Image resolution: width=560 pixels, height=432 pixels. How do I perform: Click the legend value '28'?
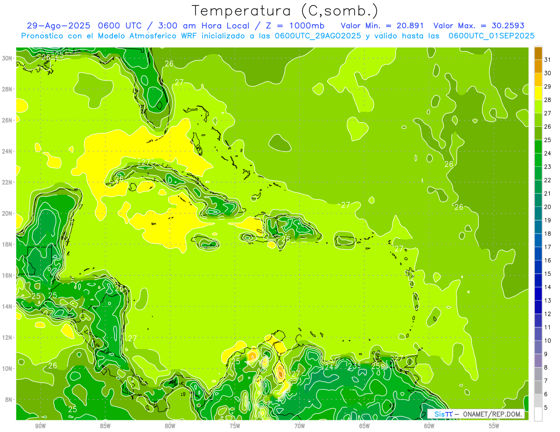pyautogui.click(x=548, y=100)
